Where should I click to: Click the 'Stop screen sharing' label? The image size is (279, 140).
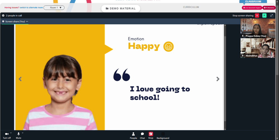point(243,16)
